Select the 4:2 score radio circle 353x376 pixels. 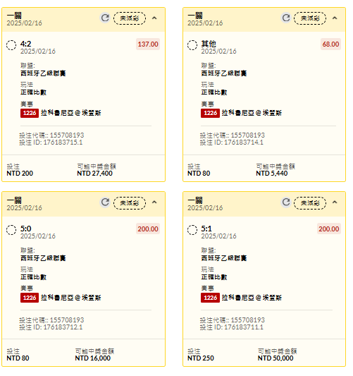[x=11, y=45]
